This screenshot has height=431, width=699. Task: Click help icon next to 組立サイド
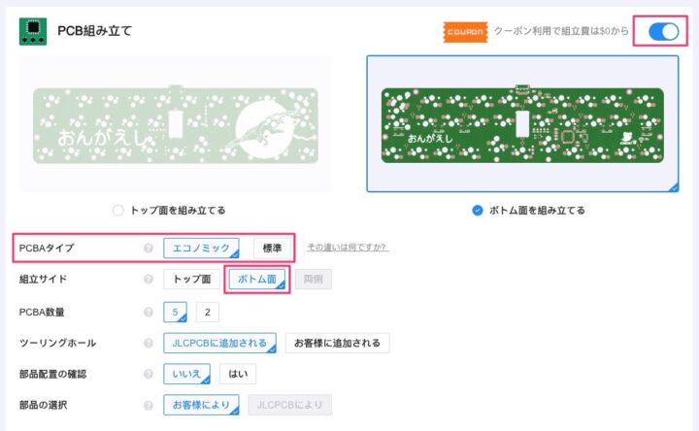[149, 280]
